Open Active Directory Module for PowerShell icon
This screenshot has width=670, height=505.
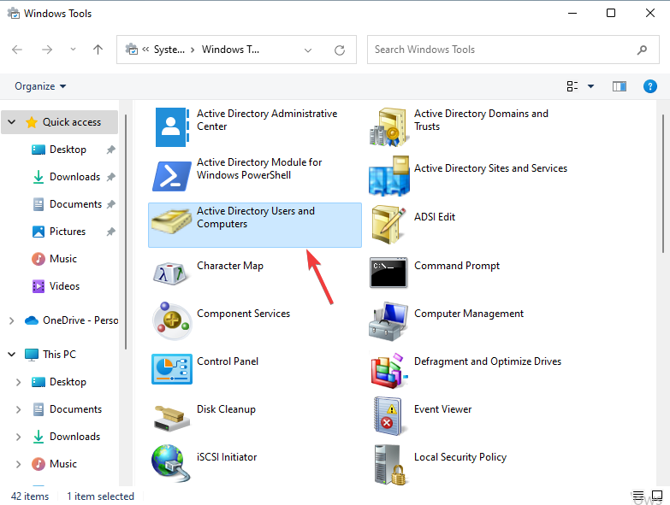(172, 176)
